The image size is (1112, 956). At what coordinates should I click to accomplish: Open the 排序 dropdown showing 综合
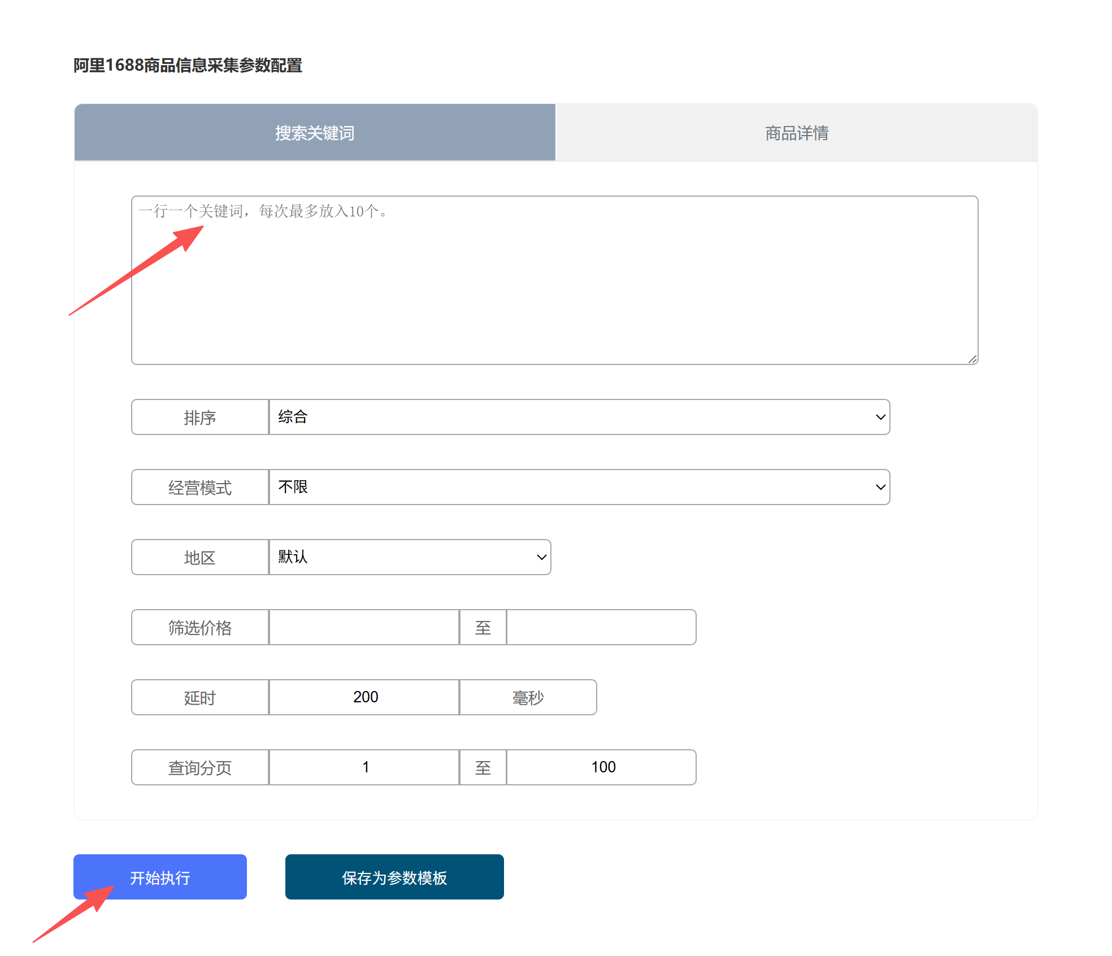[579, 417]
